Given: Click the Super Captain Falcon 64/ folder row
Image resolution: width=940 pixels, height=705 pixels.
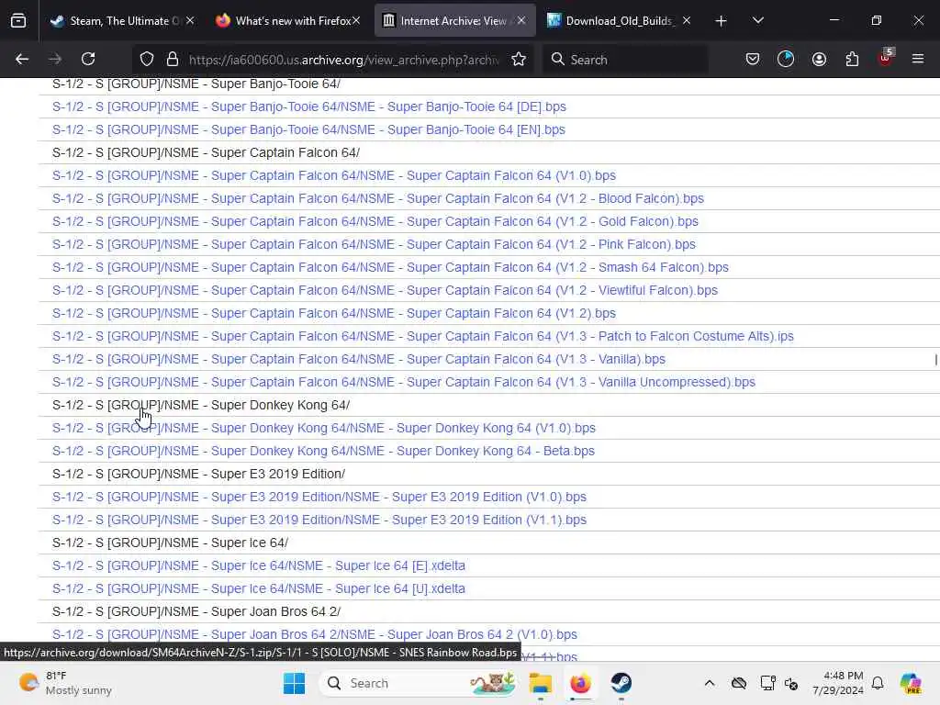Looking at the screenshot, I should pyautogui.click(x=488, y=153).
